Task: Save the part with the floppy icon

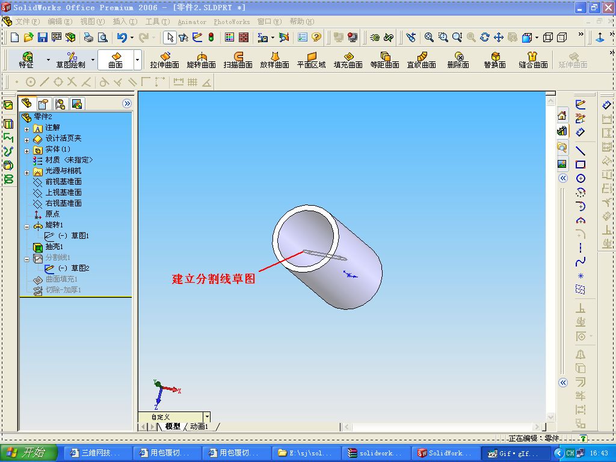Action: (43, 37)
